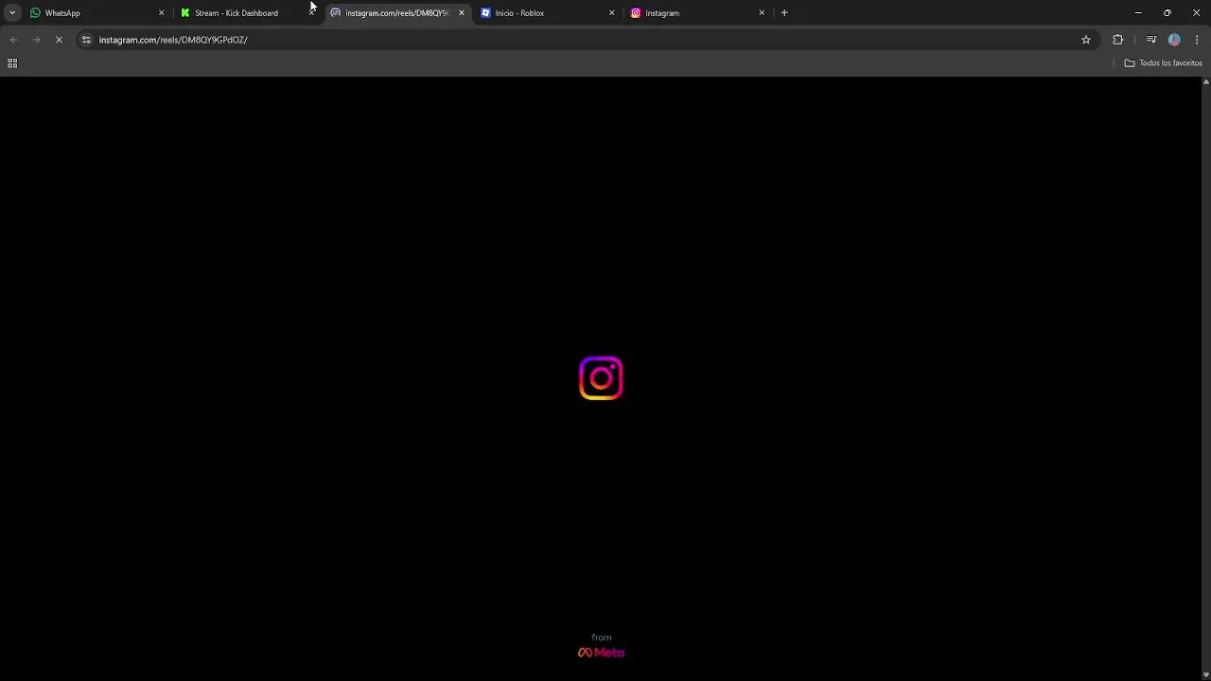Open the Stream - Kick Dashboard tab
The width and height of the screenshot is (1211, 681).
coord(248,13)
